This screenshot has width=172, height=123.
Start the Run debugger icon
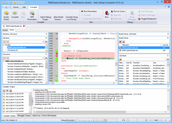click(x=107, y=14)
